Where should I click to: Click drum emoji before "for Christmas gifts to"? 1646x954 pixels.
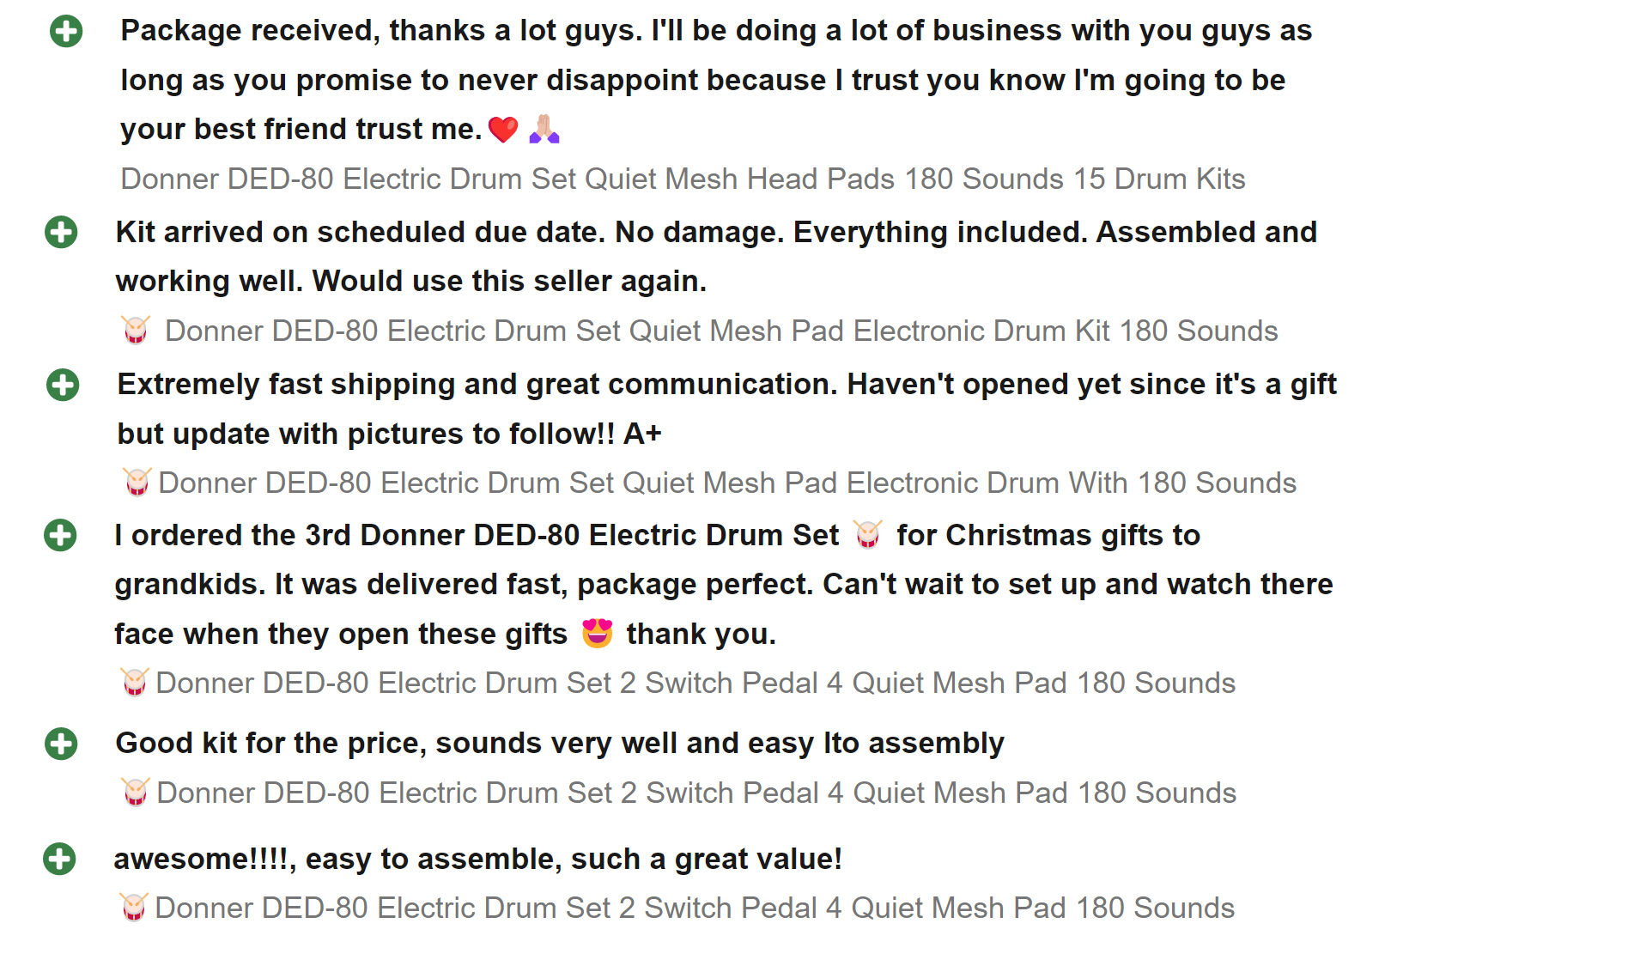point(868,535)
